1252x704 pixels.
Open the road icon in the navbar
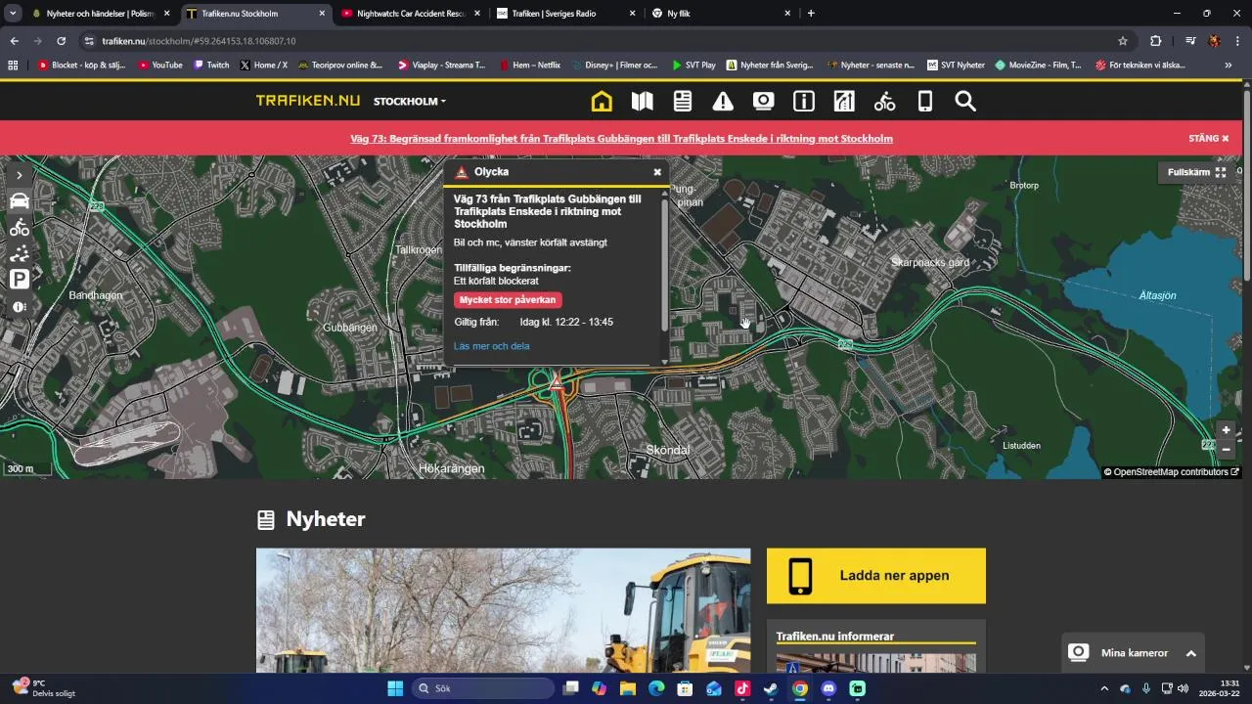(x=844, y=102)
